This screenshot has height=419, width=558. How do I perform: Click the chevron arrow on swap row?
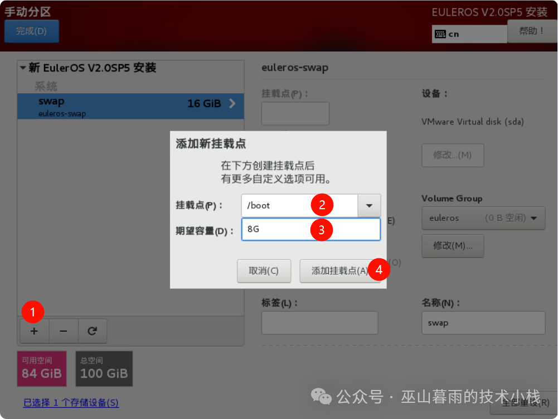point(232,103)
